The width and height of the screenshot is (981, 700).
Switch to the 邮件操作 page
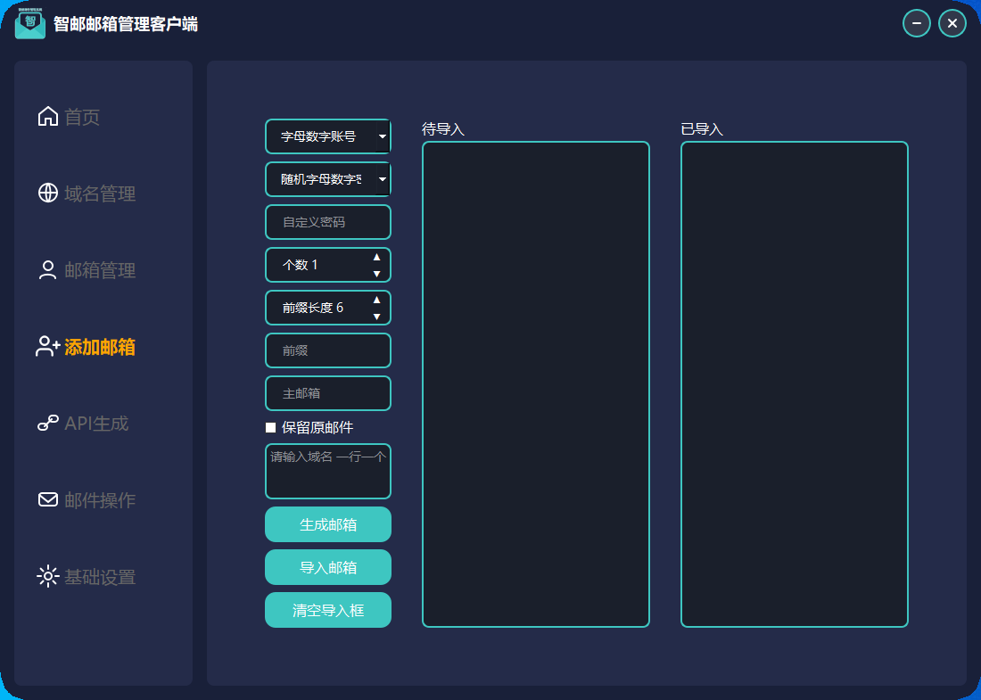(x=99, y=500)
